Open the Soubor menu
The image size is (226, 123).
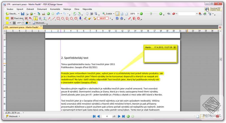coord(10,9)
